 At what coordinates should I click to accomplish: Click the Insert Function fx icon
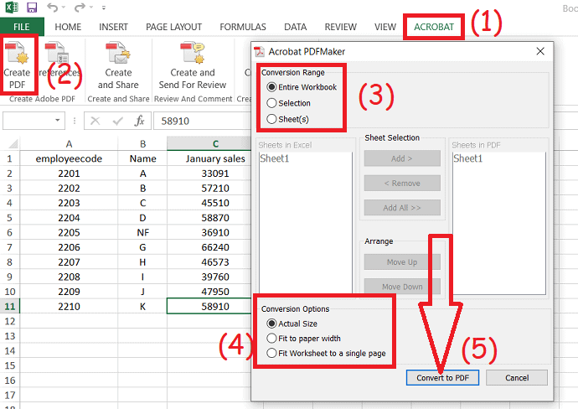[140, 121]
